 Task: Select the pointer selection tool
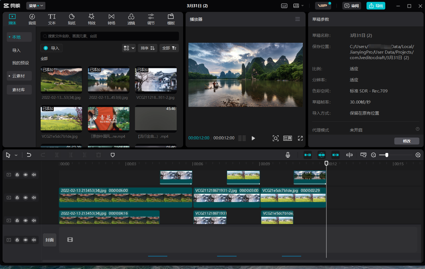(x=8, y=155)
